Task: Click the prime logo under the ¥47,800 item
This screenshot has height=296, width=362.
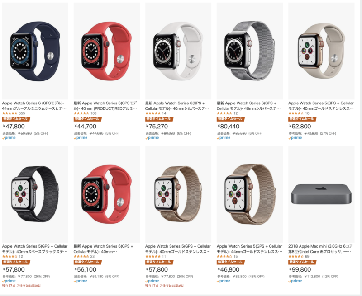Action: point(9,138)
